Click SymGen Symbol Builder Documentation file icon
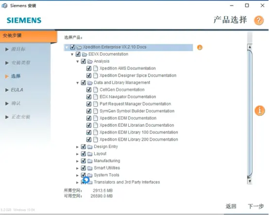Viewport: 269px width, 215px height. pyautogui.click(x=95, y=111)
